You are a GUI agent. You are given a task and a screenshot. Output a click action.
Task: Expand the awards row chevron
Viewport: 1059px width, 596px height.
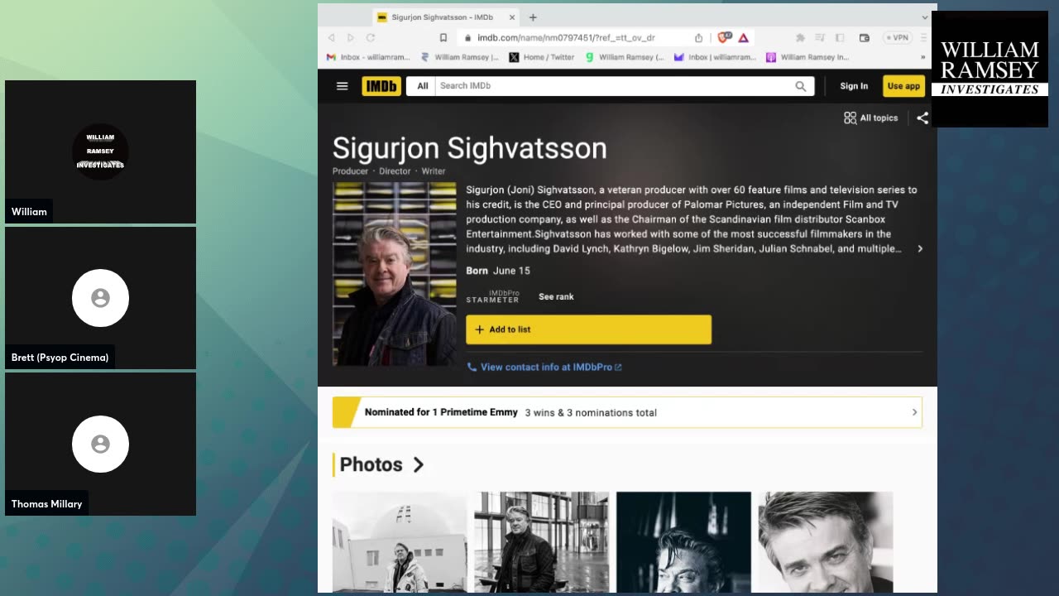tap(914, 412)
